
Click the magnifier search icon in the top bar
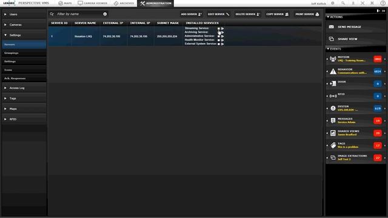pos(343,3)
